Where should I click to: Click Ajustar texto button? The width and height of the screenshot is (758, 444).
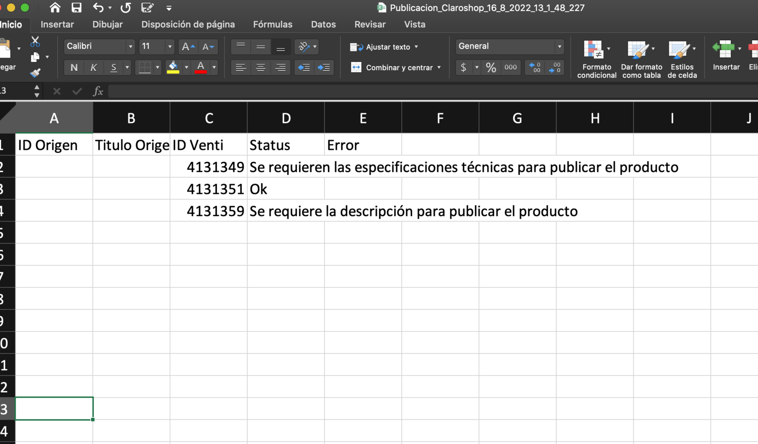(380, 47)
